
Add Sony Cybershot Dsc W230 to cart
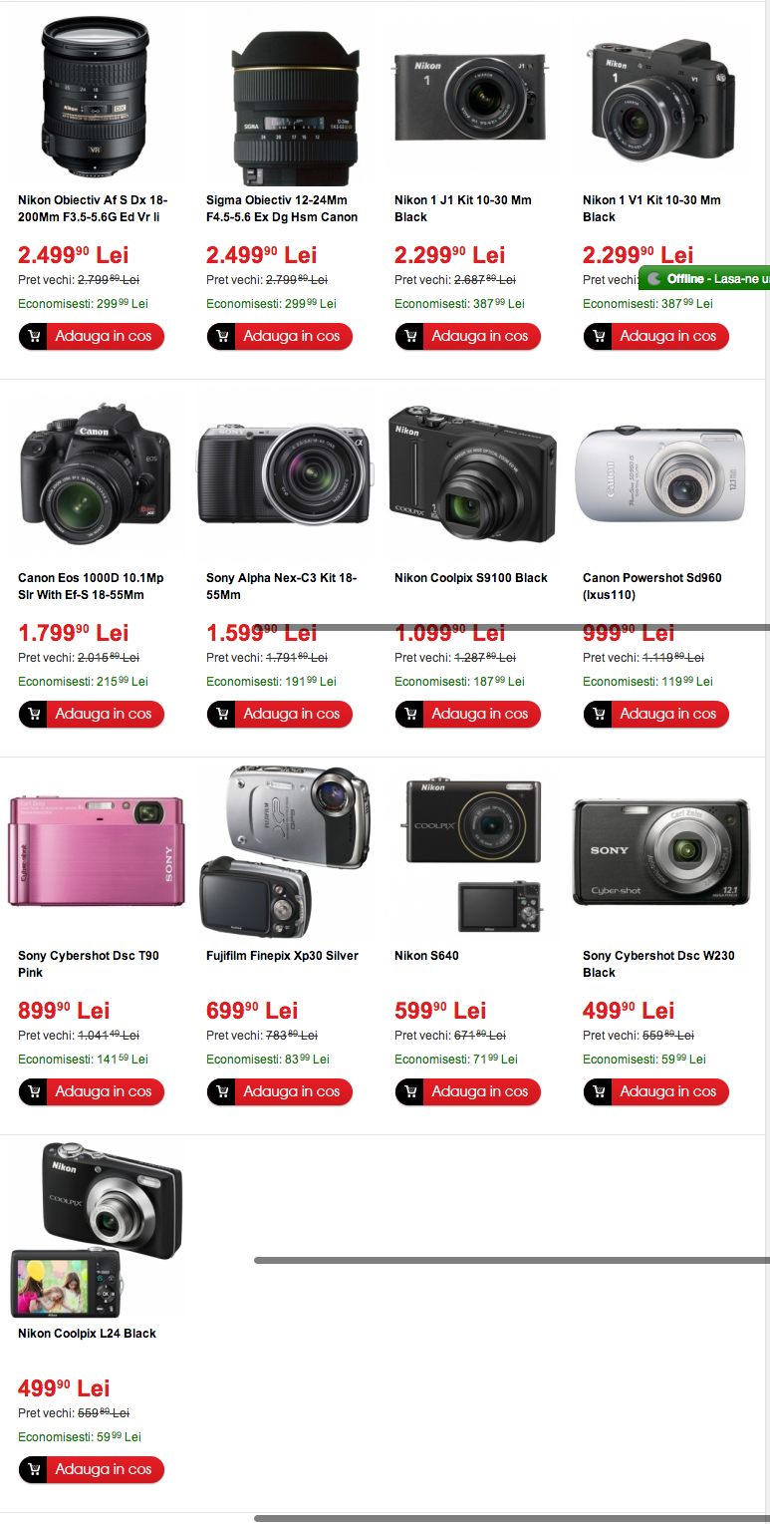tap(656, 1092)
